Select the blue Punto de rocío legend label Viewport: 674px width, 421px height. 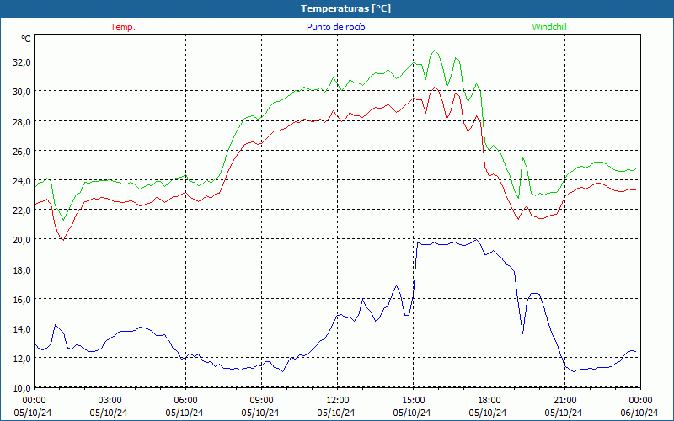[335, 27]
